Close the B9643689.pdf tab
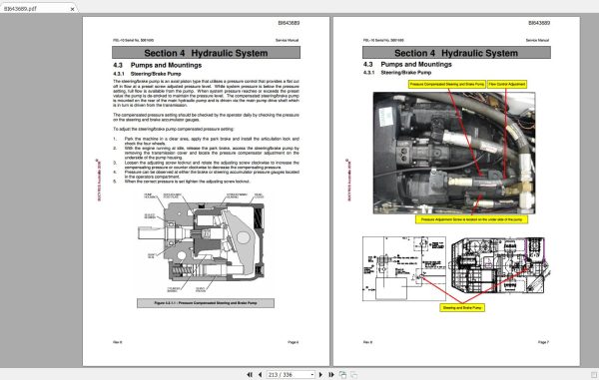Screen dimensions: 599x380 tap(72, 9)
